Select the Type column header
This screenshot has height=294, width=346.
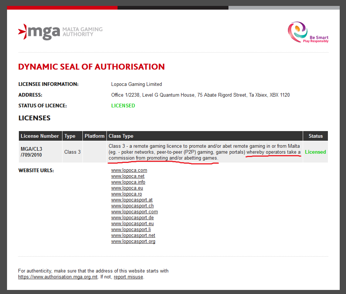point(72,136)
